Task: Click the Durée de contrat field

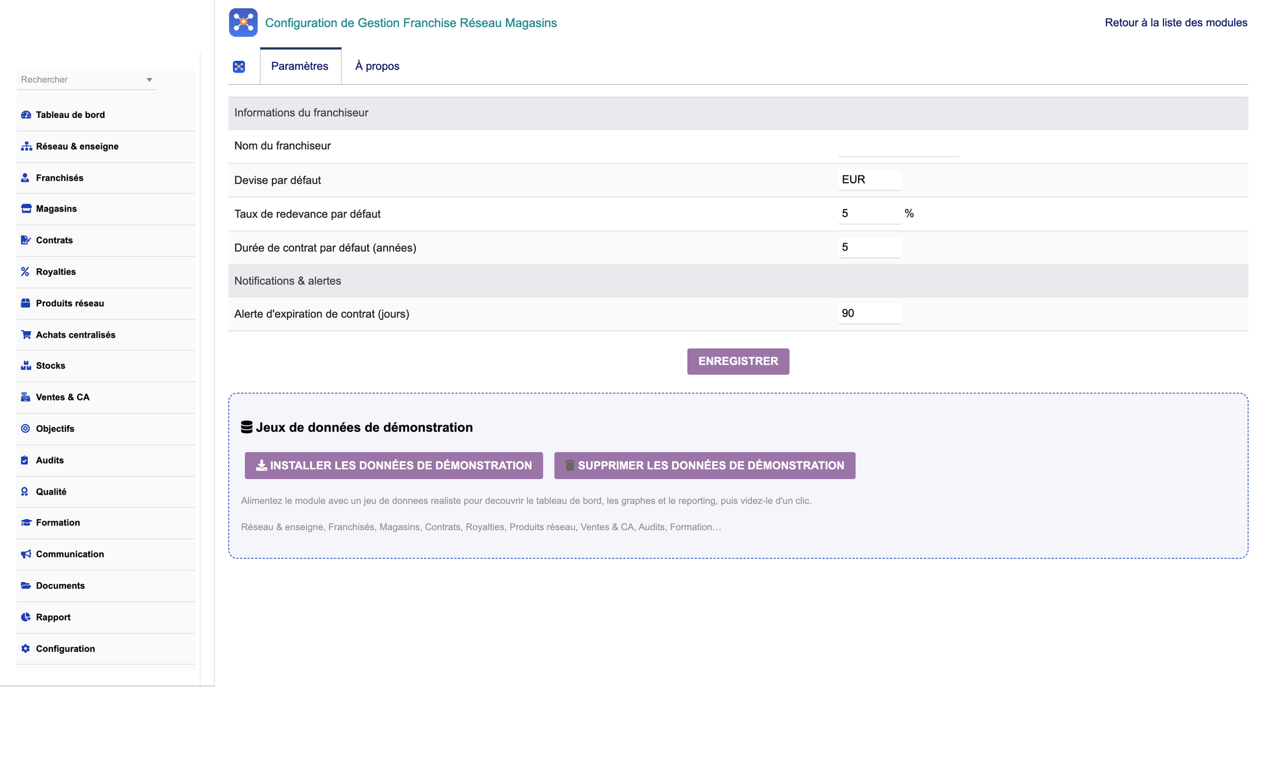Action: 870,247
